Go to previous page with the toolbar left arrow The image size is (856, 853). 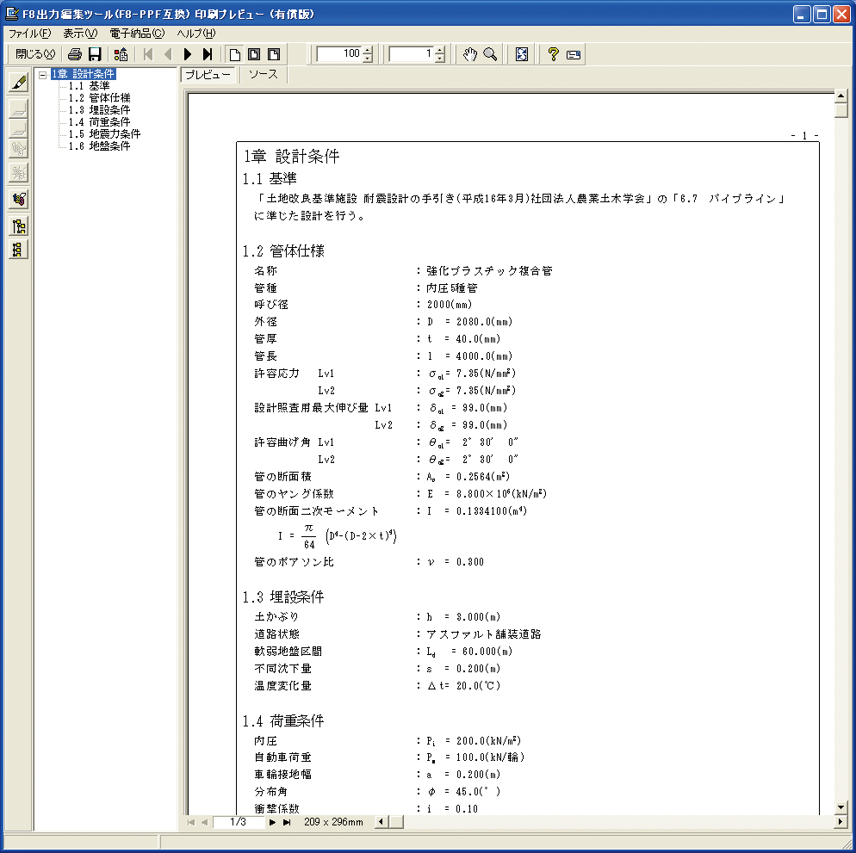pos(168,54)
